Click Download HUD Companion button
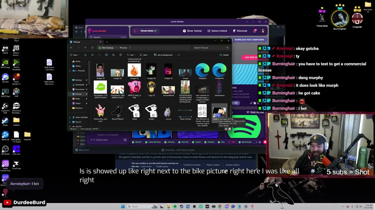Screen dimensions: 375x210 247,40
